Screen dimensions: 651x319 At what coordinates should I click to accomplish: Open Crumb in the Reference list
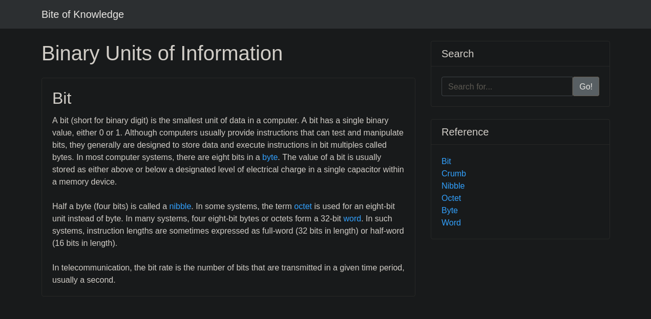453,174
